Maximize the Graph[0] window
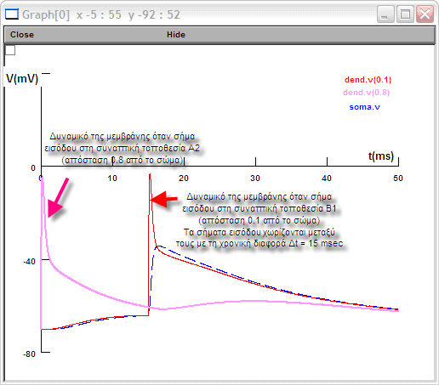 [x=405, y=14]
